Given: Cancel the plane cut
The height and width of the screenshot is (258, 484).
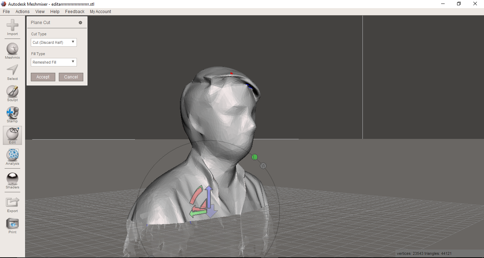Looking at the screenshot, I should (71, 77).
